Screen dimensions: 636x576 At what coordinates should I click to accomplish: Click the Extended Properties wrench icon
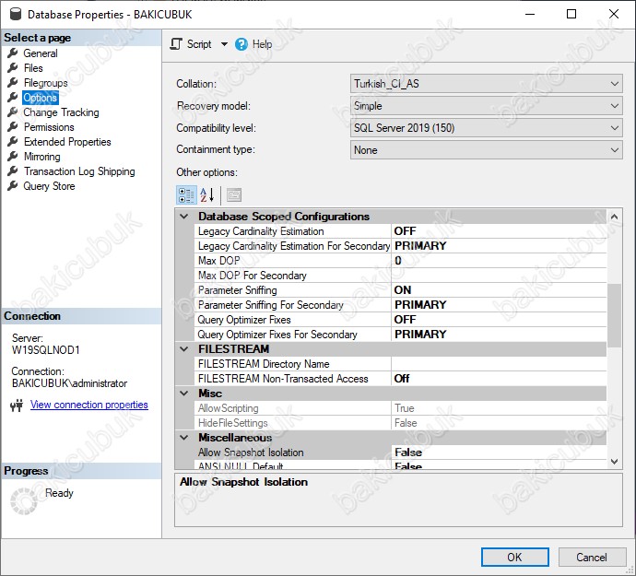tap(13, 142)
